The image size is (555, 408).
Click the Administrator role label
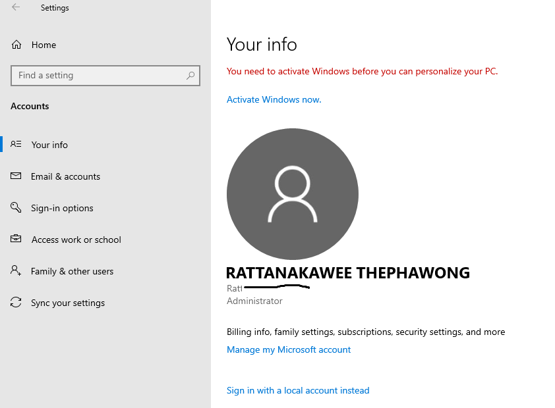[254, 301]
